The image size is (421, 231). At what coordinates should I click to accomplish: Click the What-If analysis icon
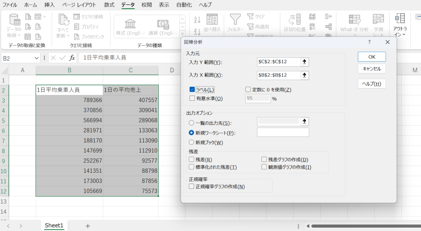coord(354,19)
